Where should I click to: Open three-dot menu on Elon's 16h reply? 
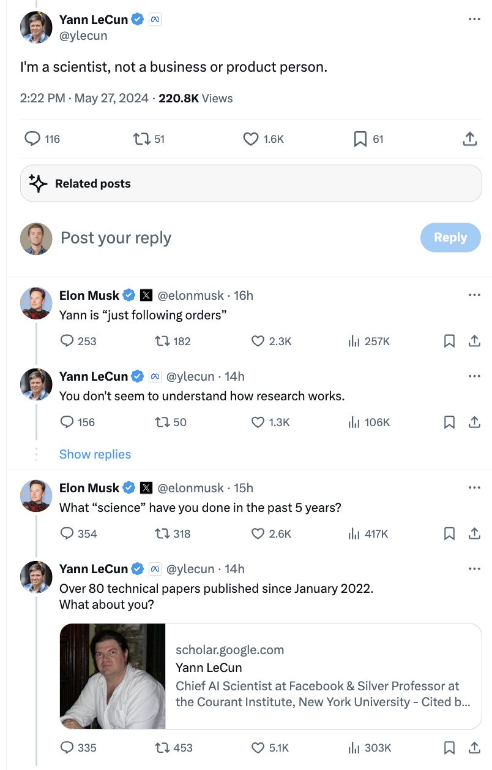pyautogui.click(x=474, y=295)
